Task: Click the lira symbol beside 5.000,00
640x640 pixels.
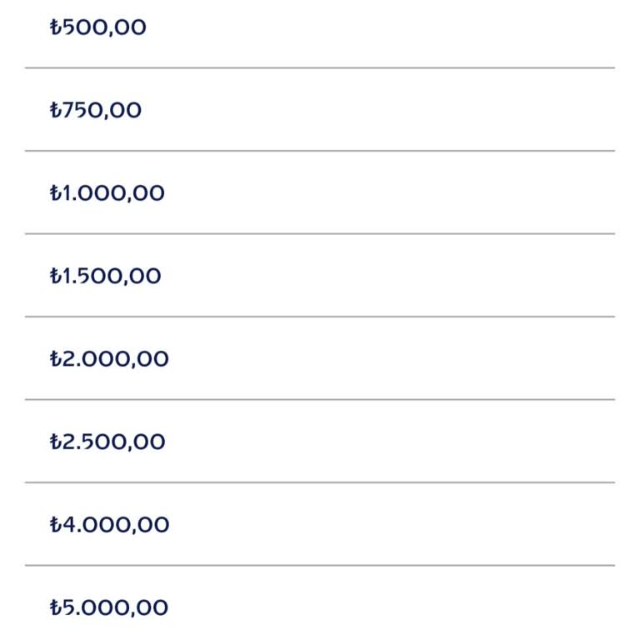Action: point(56,607)
